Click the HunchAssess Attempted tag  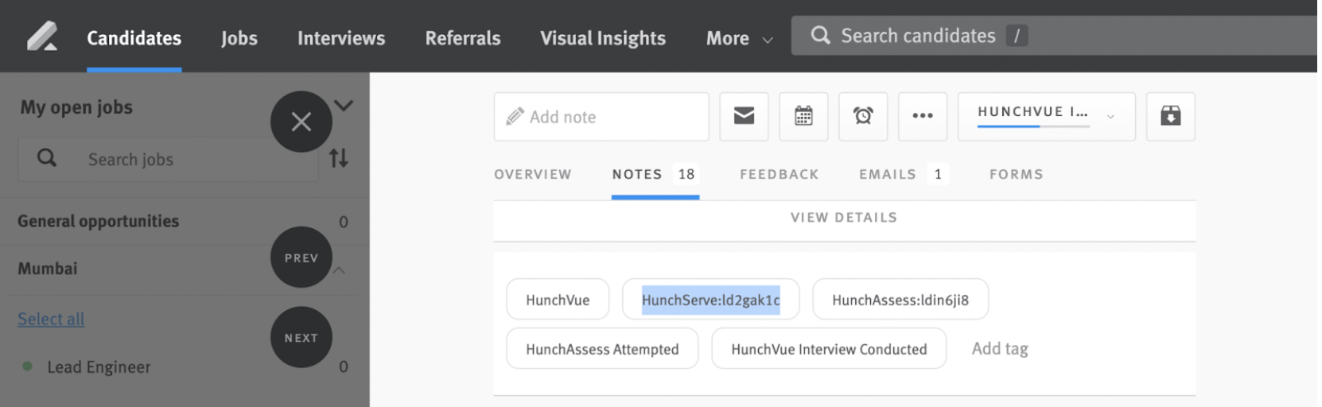602,349
